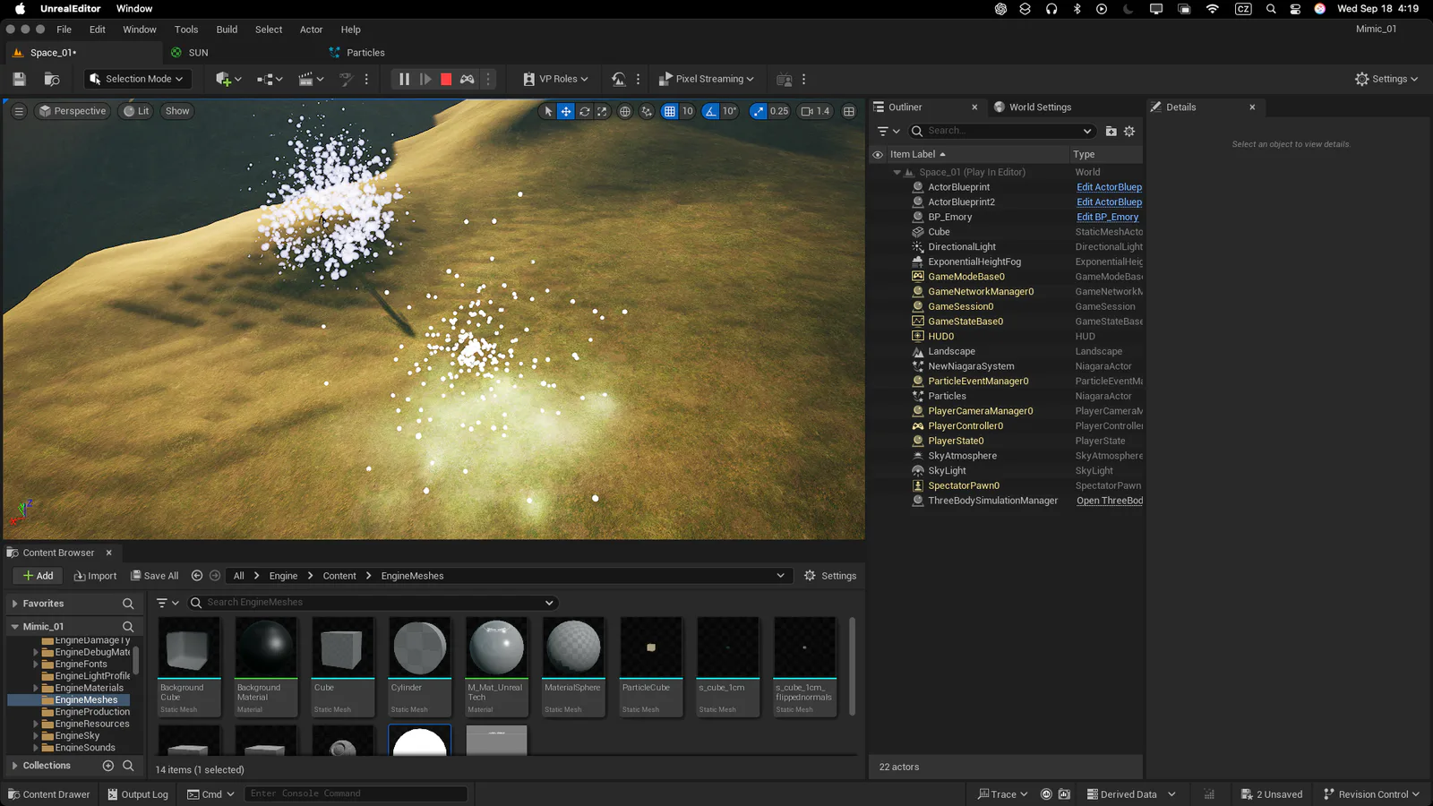Switch to the Particles tab

tap(365, 53)
